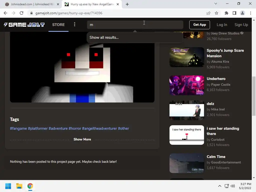Show hidden system tray icons
The height and width of the screenshot is (192, 256).
pyautogui.click(x=220, y=186)
